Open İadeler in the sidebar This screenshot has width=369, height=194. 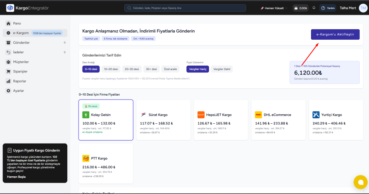click(35, 52)
